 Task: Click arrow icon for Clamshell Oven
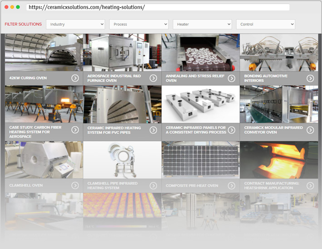(75, 186)
